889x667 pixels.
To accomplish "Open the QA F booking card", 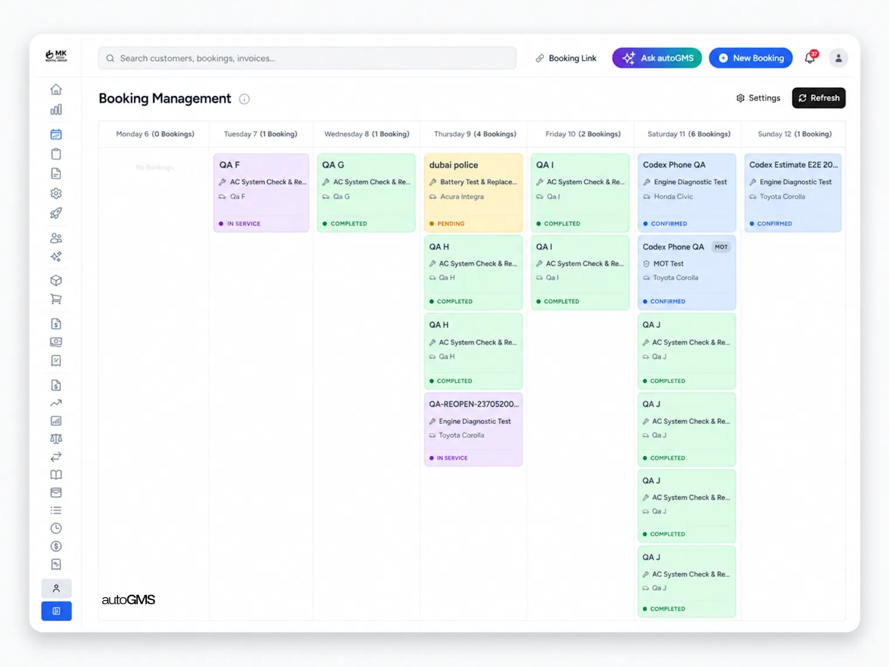I will click(x=261, y=193).
